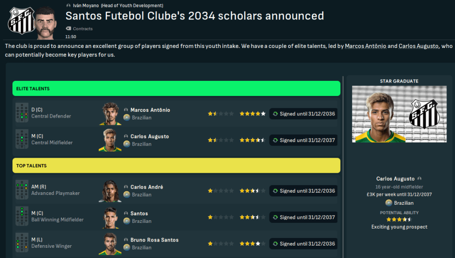Open Carlos Augusto link in the announcement text

[419, 46]
